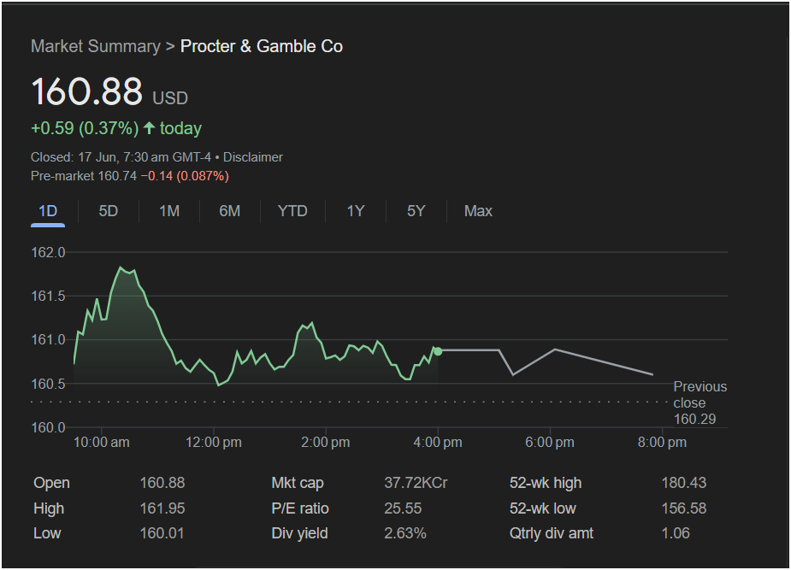Click the 8:00 pm axis label
The height and width of the screenshot is (570, 791).
(662, 443)
